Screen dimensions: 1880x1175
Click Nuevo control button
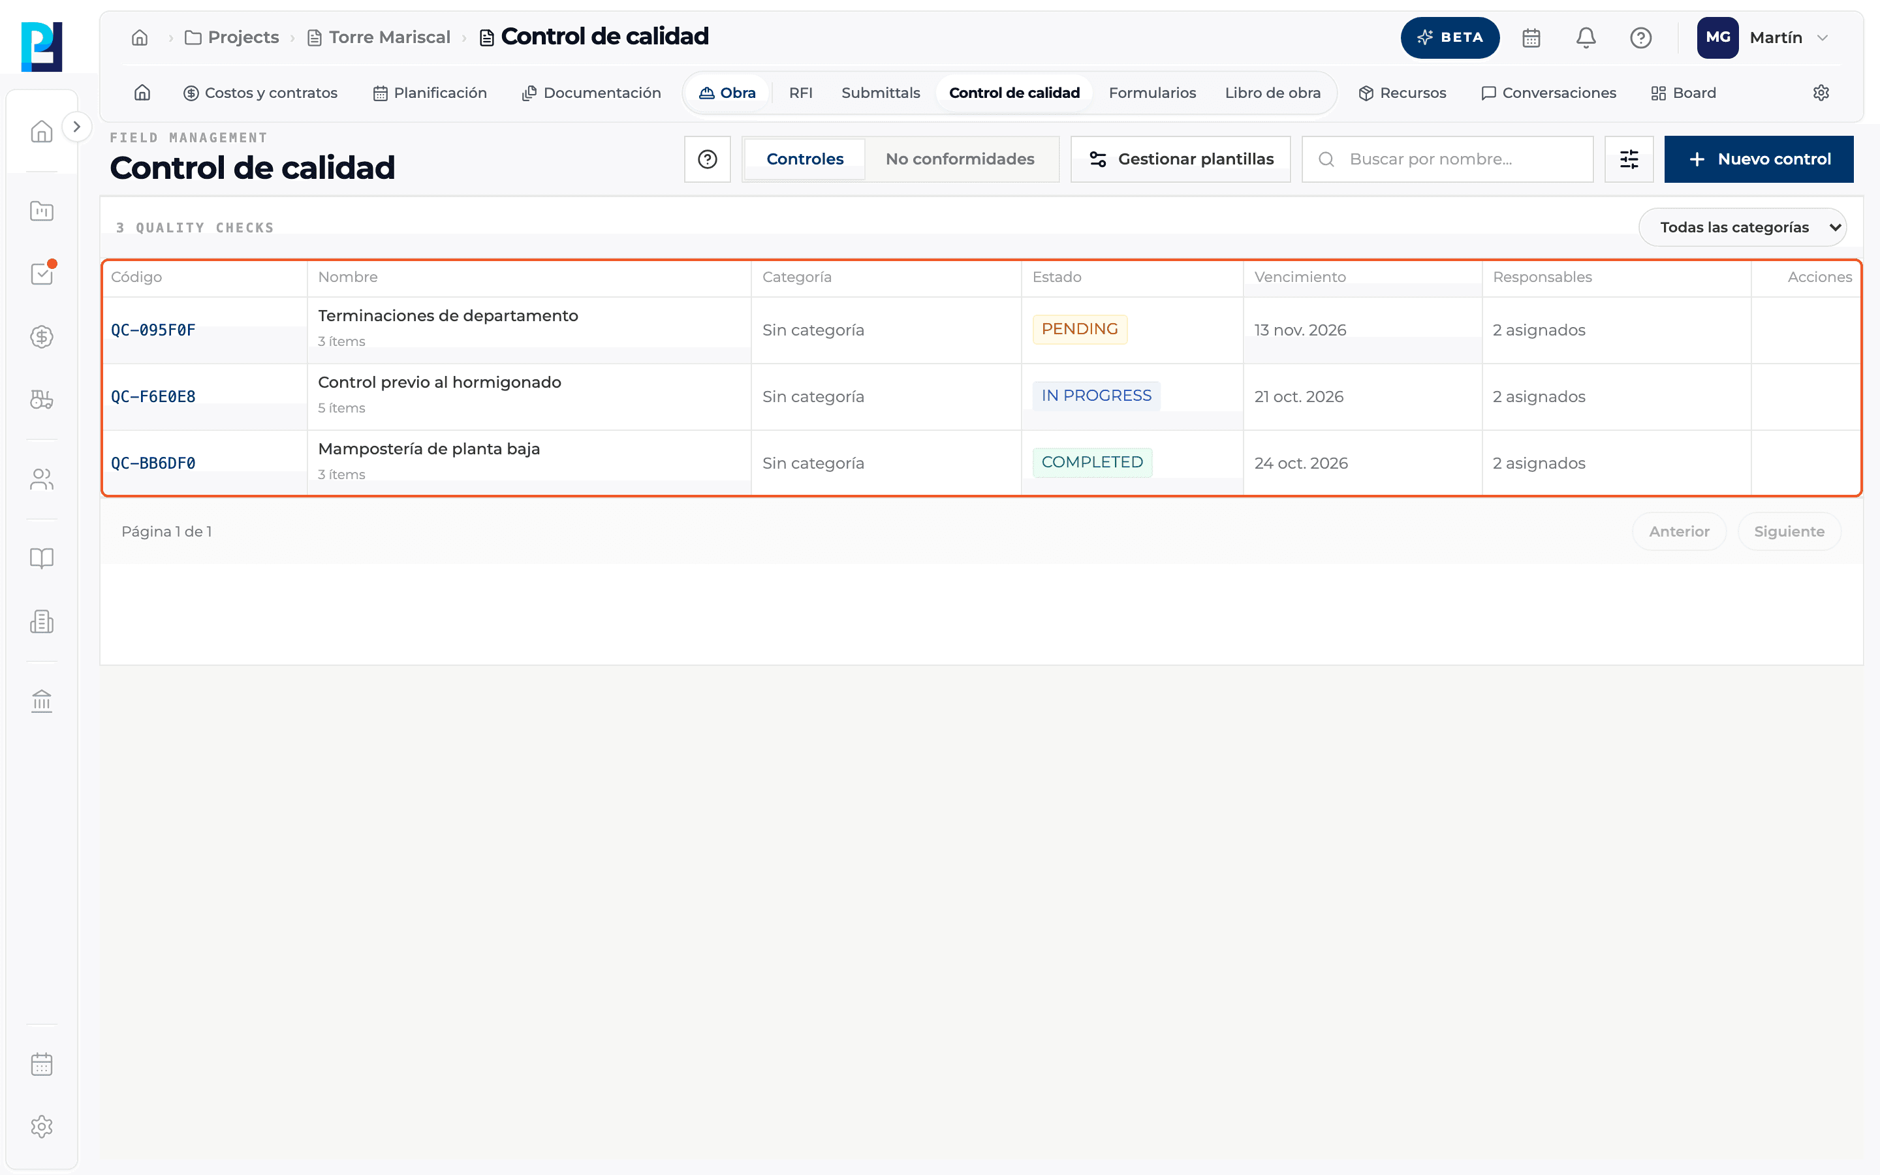tap(1759, 159)
